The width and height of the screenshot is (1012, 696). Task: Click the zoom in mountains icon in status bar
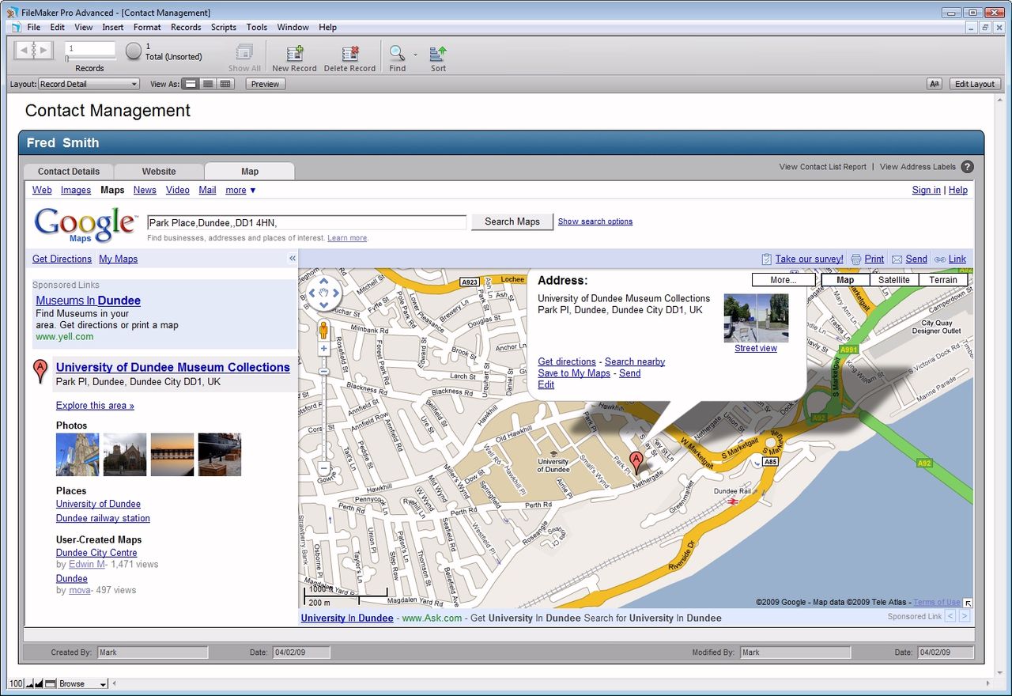(x=40, y=684)
